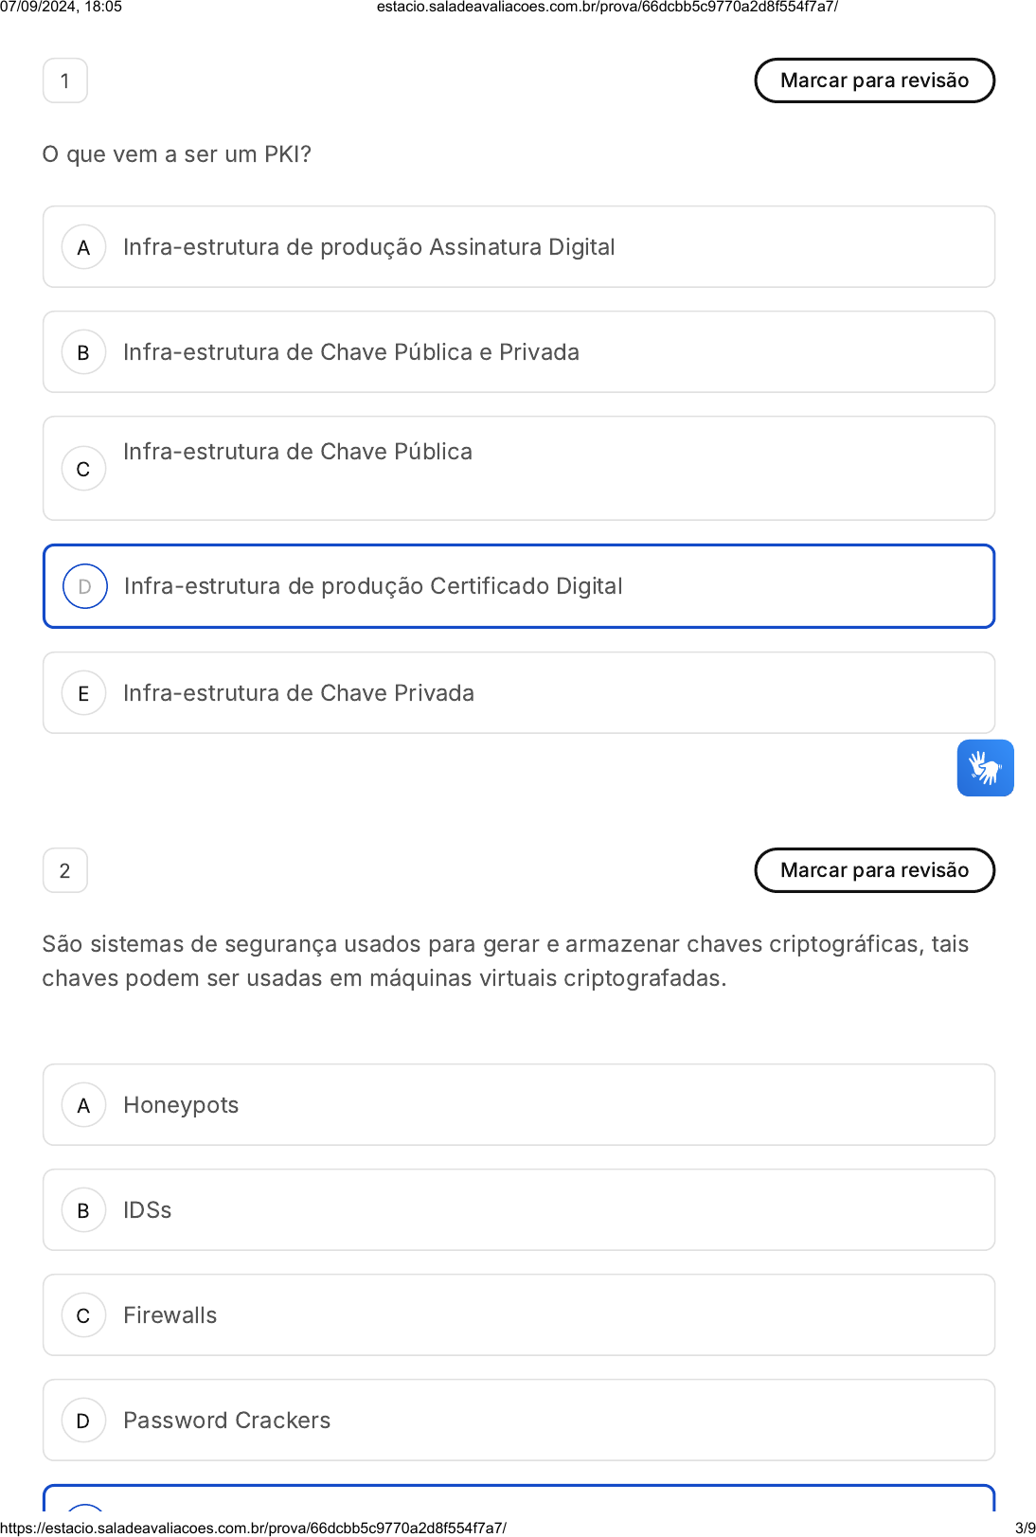Select option A circle in question 1

pos(83,247)
